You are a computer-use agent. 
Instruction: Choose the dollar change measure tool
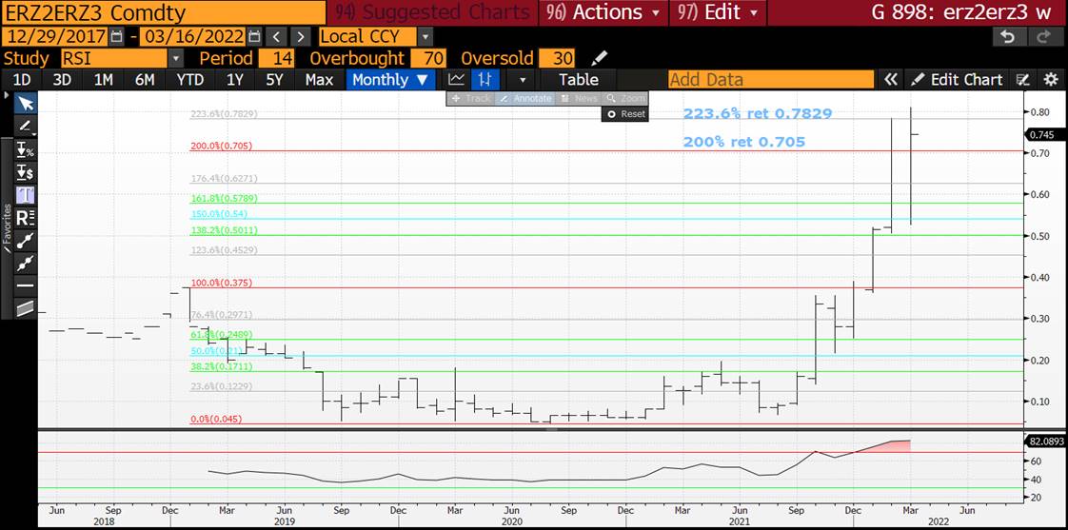26,172
